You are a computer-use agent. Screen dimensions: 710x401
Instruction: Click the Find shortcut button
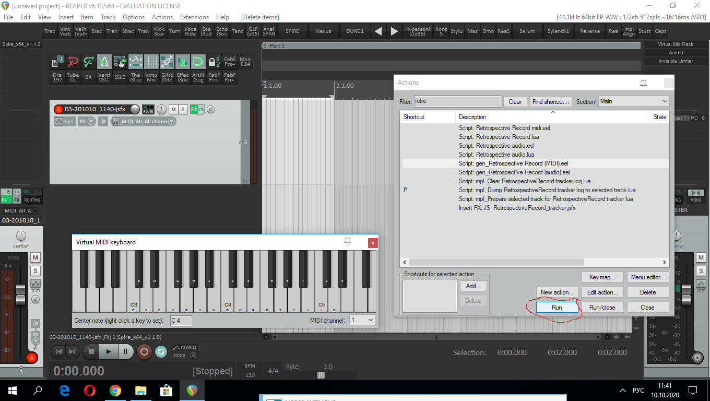[551, 101]
